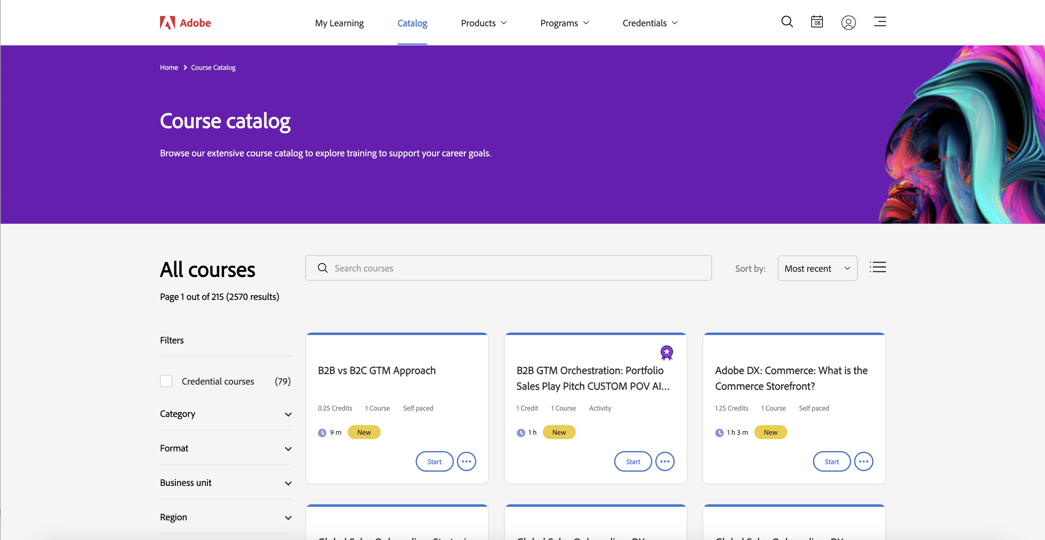Click New badge on B2B vs B2C card
The image size is (1045, 540).
[x=364, y=432]
